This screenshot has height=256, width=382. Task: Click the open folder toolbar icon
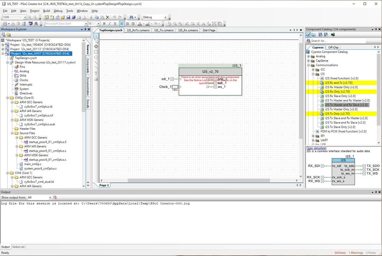[x=63, y=17]
